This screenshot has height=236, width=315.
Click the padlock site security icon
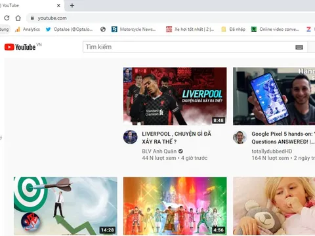point(32,18)
